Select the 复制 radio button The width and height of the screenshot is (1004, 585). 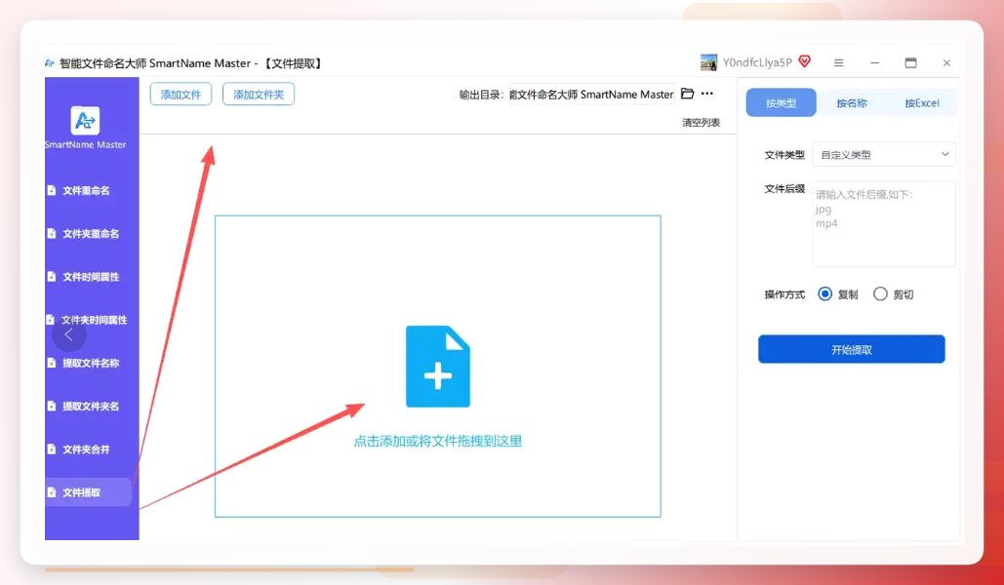coord(824,293)
